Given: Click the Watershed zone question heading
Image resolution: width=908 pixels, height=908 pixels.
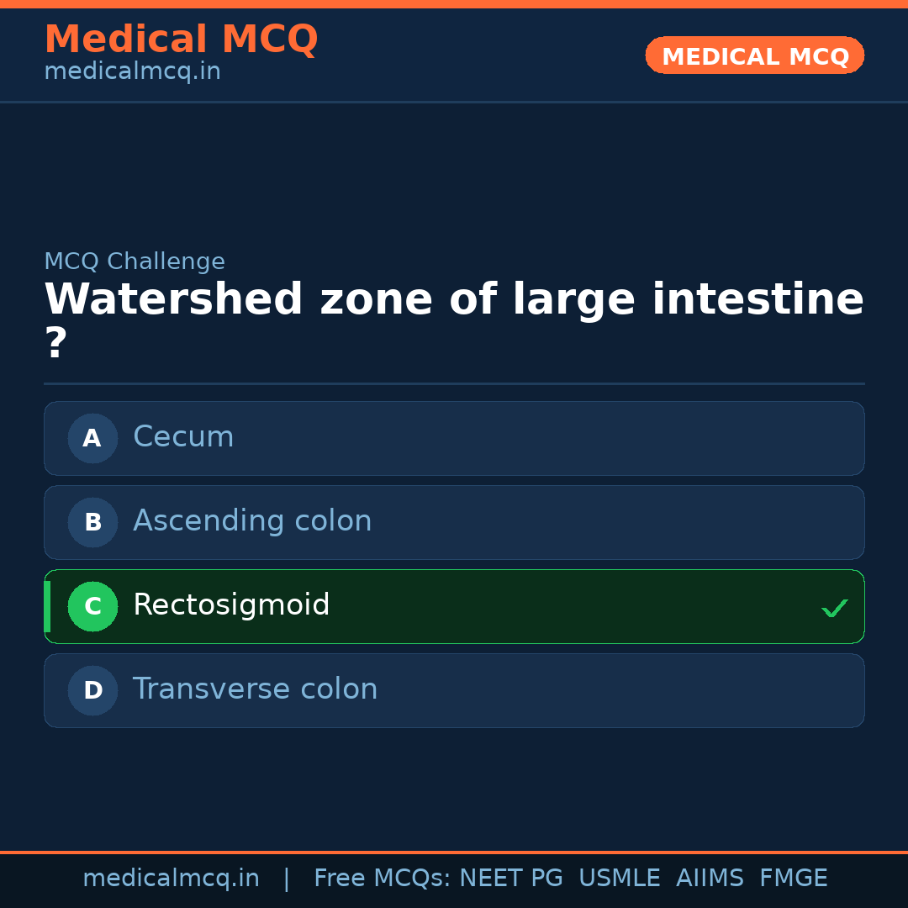Looking at the screenshot, I should click(454, 300).
